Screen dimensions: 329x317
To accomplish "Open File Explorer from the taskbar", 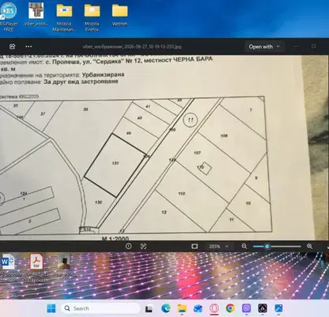I will coord(182,308).
